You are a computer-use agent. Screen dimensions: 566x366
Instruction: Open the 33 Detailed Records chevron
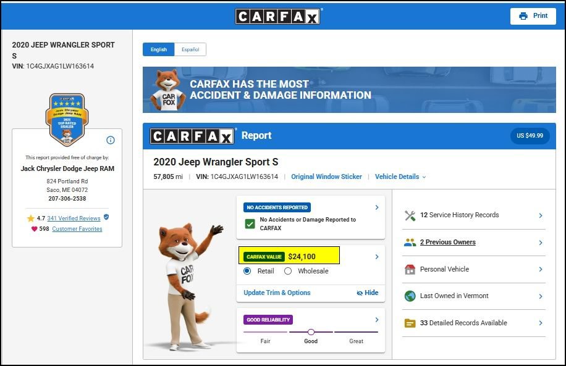[x=541, y=323]
